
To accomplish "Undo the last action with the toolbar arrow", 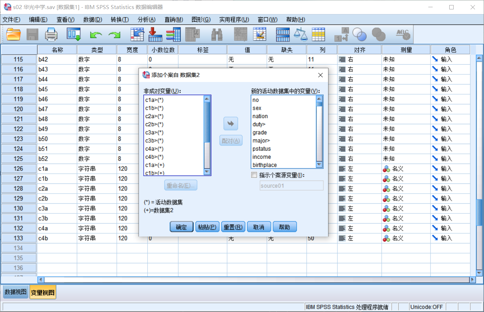I will [x=96, y=35].
